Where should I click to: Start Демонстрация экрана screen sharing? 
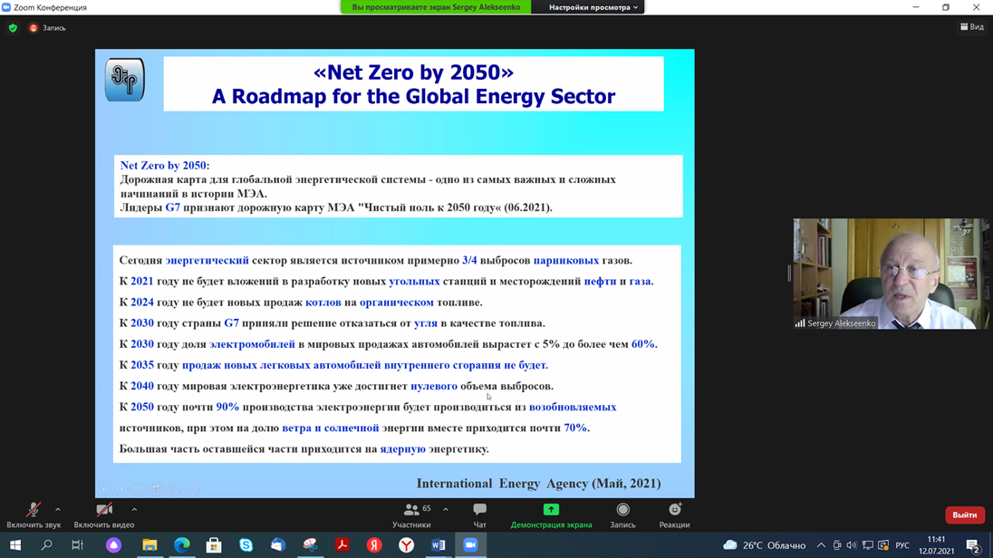[x=551, y=515]
